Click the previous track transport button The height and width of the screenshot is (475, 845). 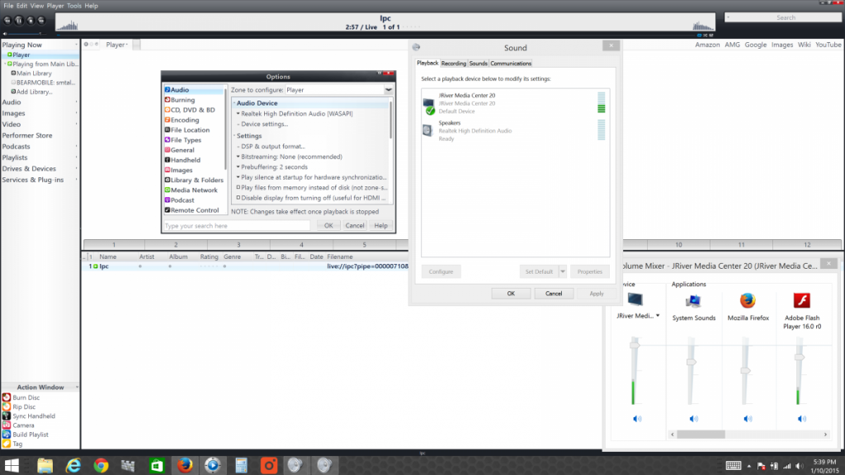7,21
